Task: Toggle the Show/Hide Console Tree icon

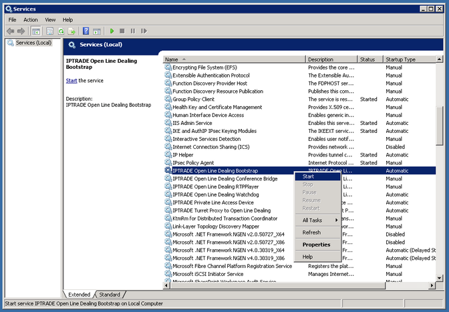Action: [x=36, y=31]
